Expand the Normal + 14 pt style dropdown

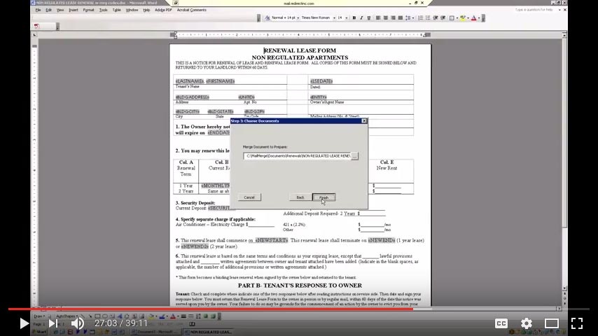298,18
